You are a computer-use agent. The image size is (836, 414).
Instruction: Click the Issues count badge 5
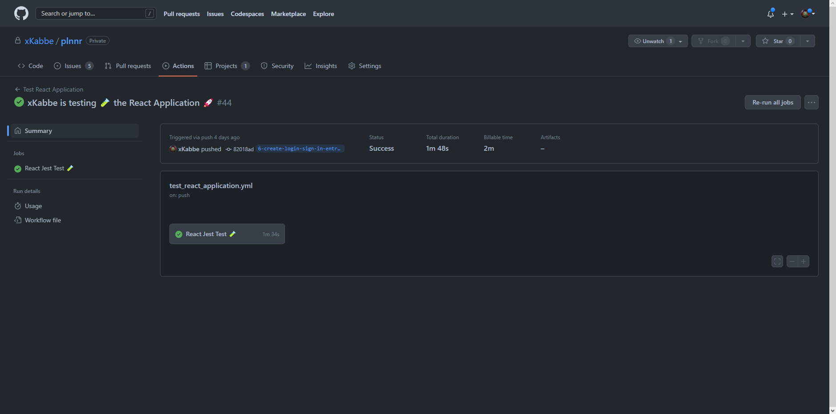coord(89,66)
